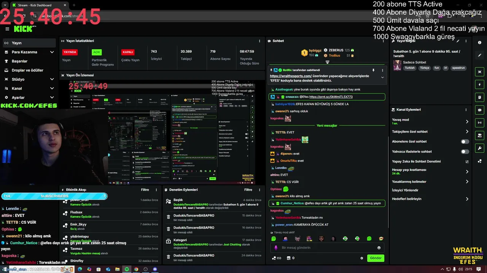Click the KAPALI Çoklu Yayın badge
Image resolution: width=487 pixels, height=273 pixels.
(128, 52)
